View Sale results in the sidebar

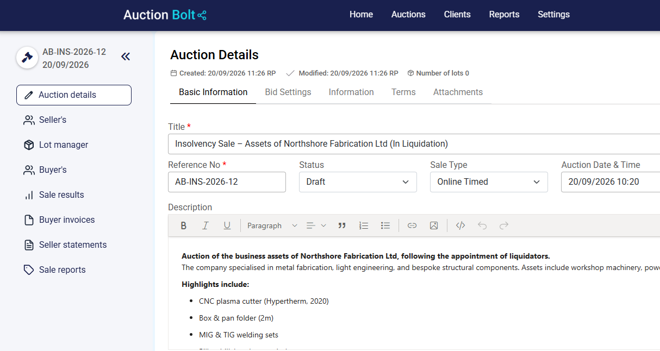74,195
